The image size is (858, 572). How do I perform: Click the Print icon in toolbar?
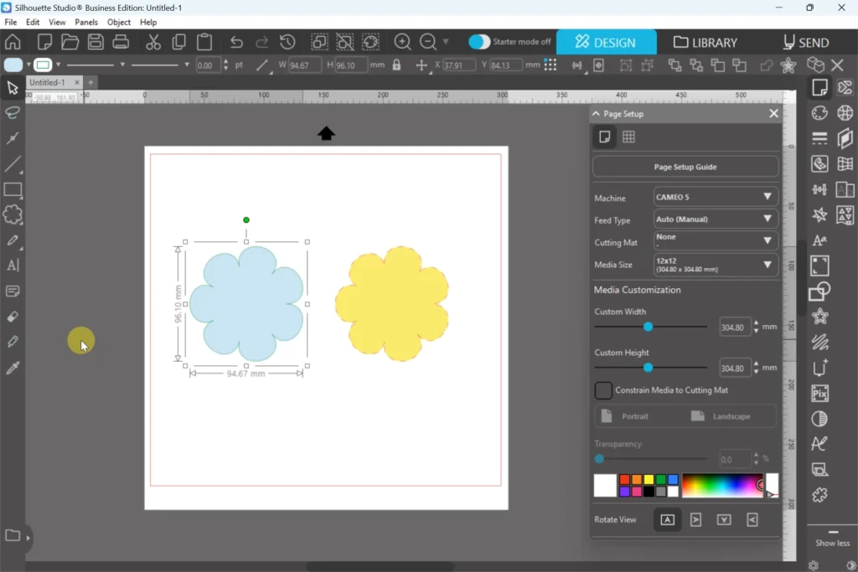coord(121,42)
